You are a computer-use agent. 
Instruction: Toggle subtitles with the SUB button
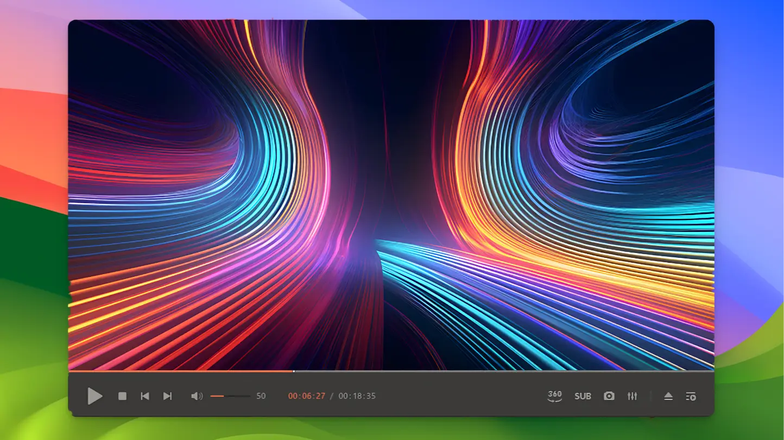(583, 396)
